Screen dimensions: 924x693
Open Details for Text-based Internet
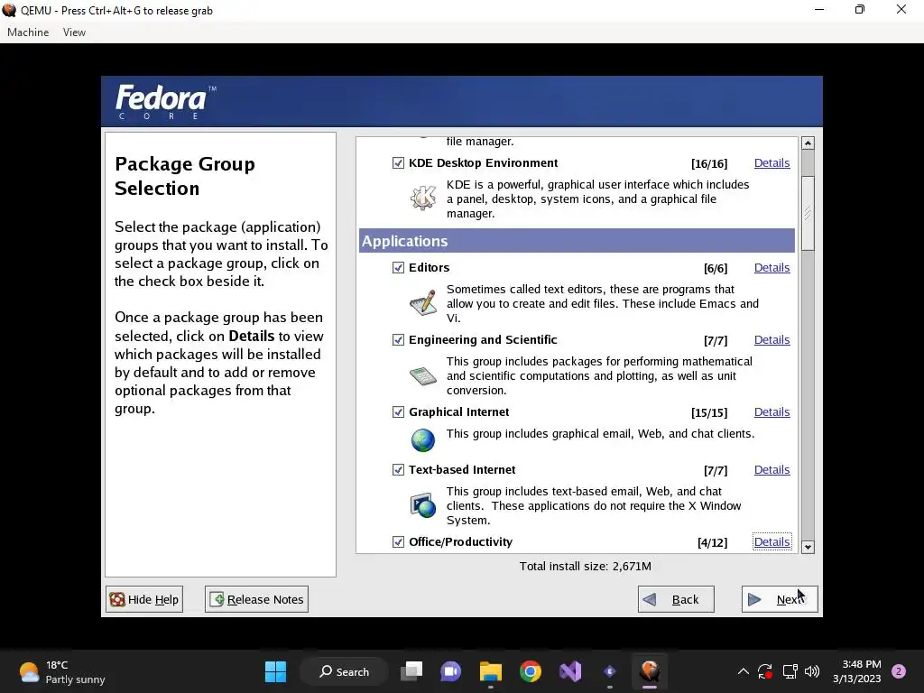click(x=772, y=469)
